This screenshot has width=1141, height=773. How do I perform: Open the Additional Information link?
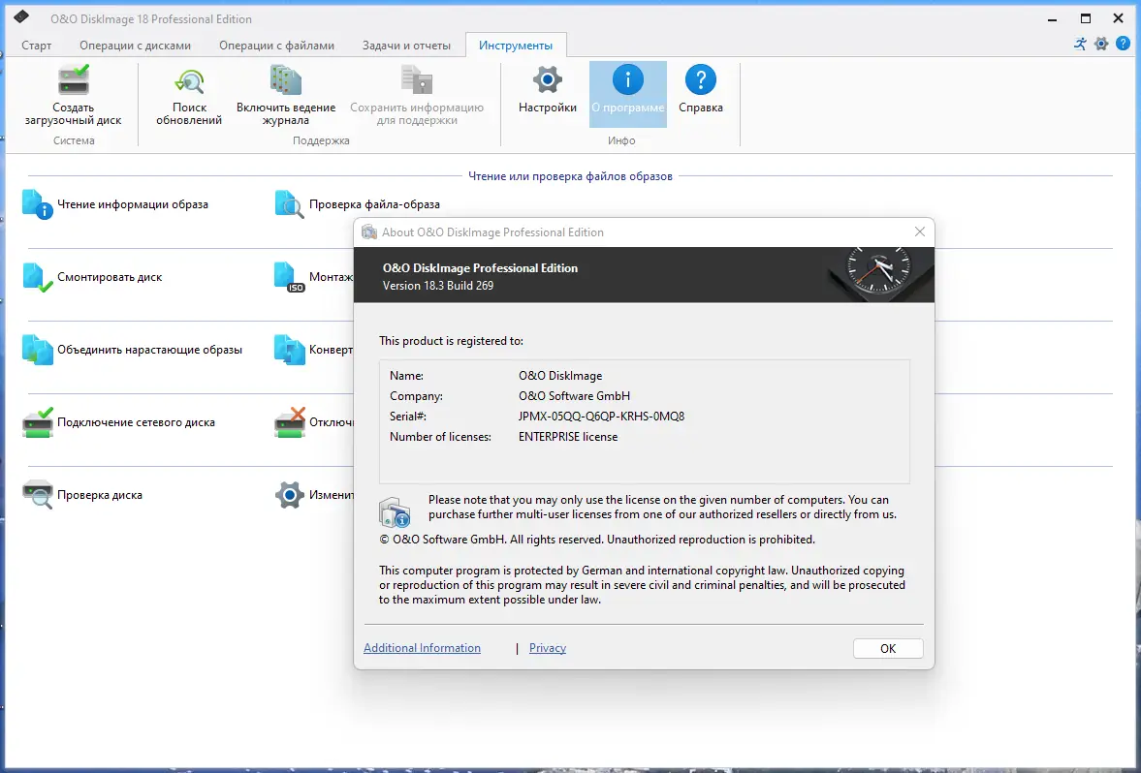(x=422, y=648)
